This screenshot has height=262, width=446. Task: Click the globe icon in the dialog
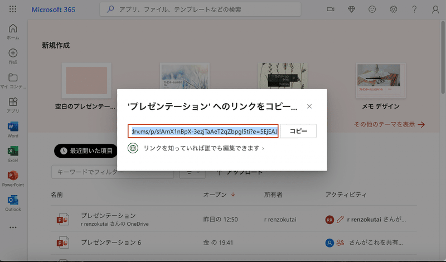133,148
